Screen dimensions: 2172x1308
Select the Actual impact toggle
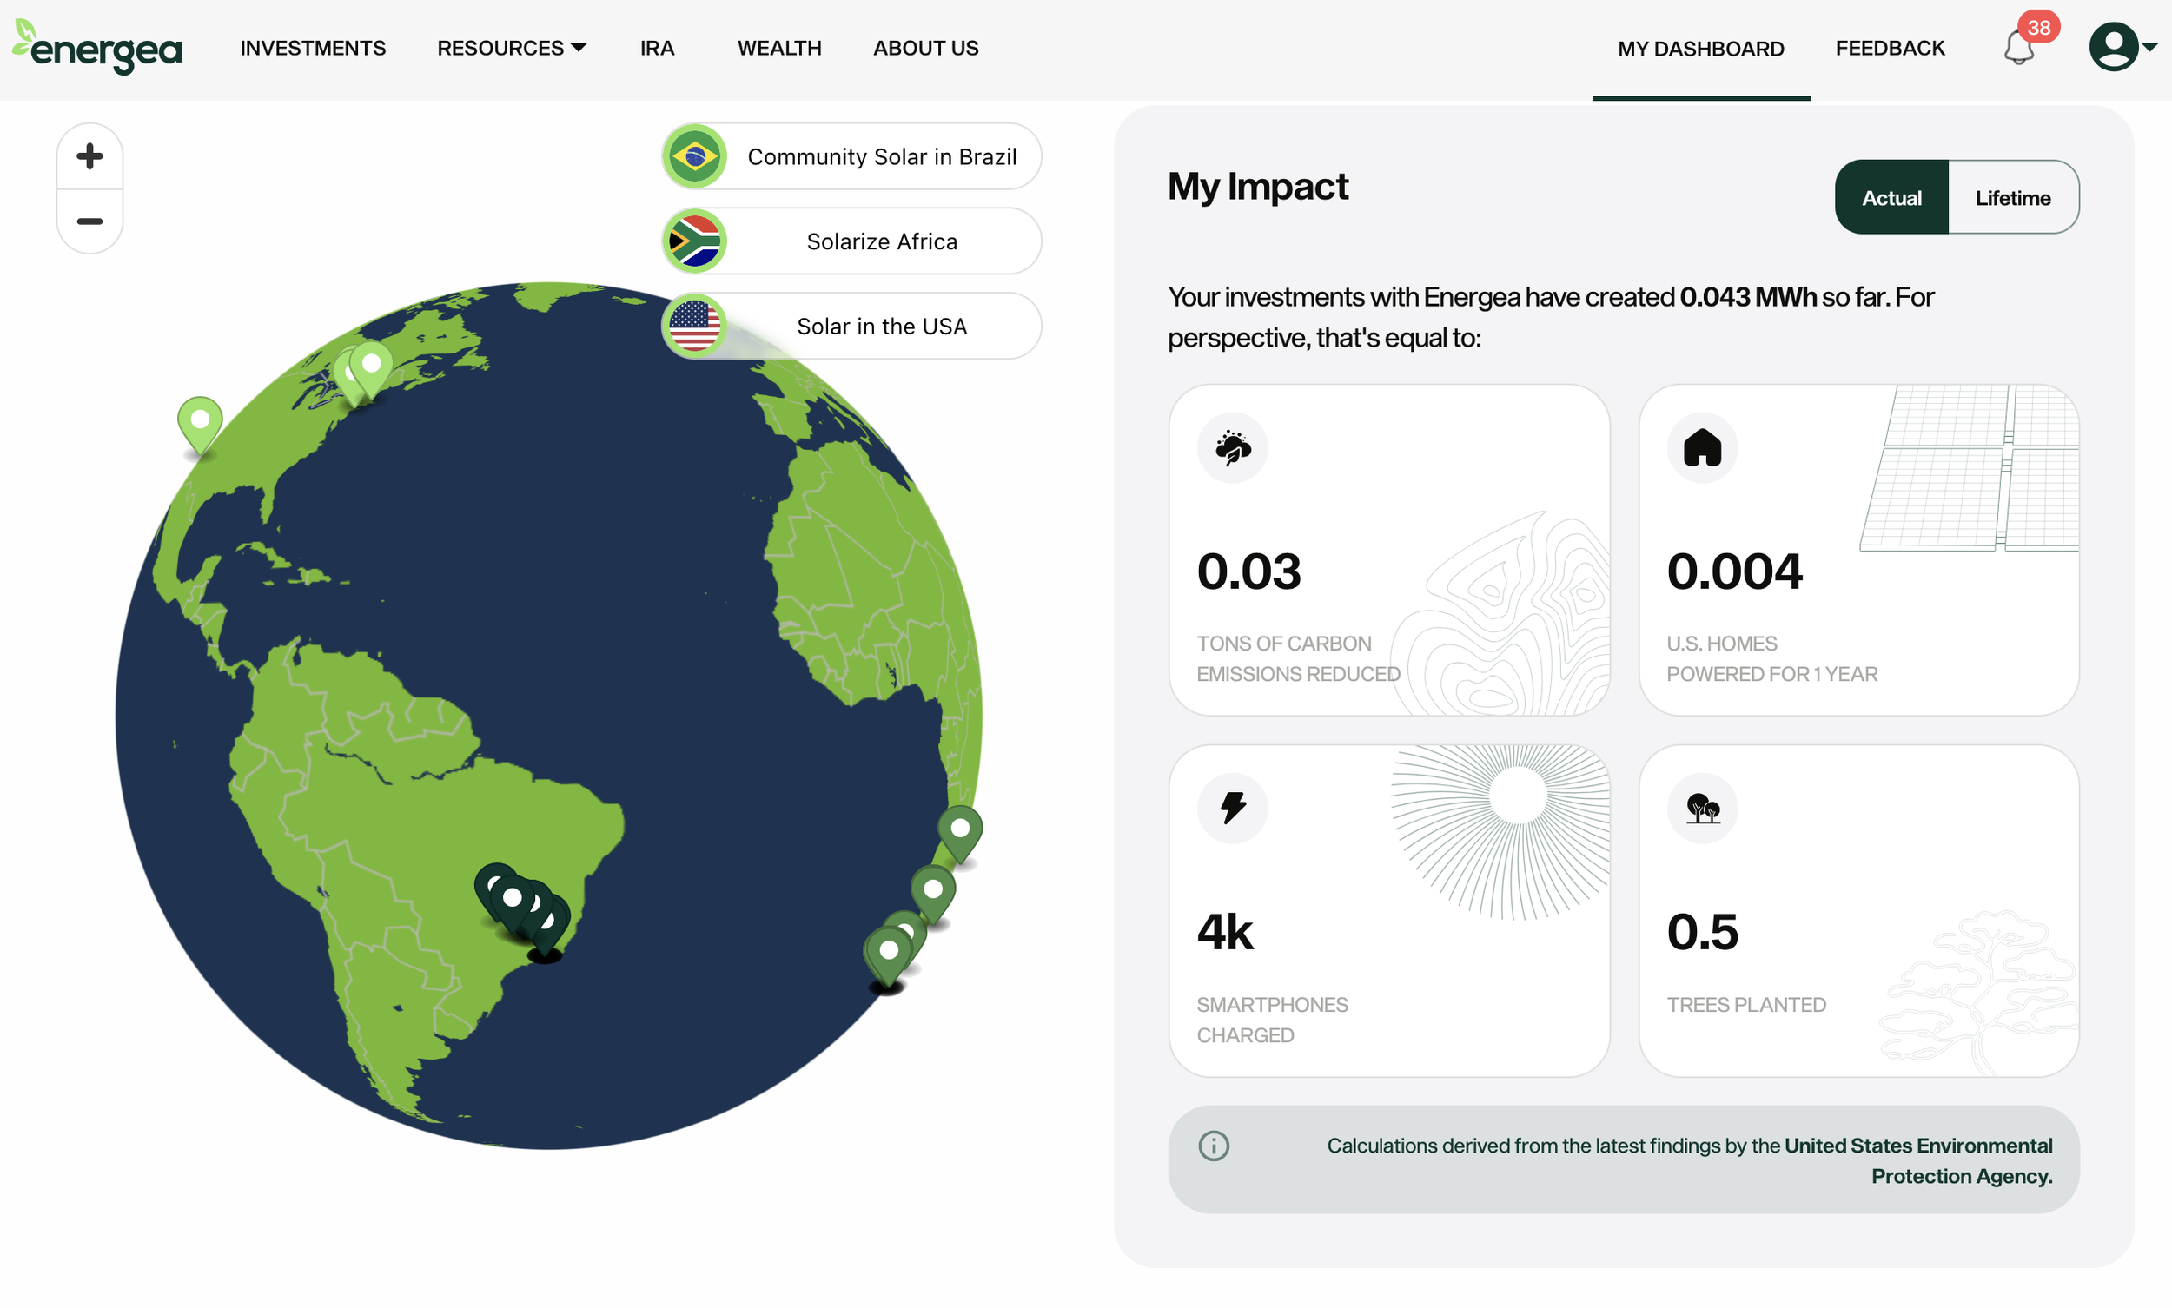[x=1891, y=197]
